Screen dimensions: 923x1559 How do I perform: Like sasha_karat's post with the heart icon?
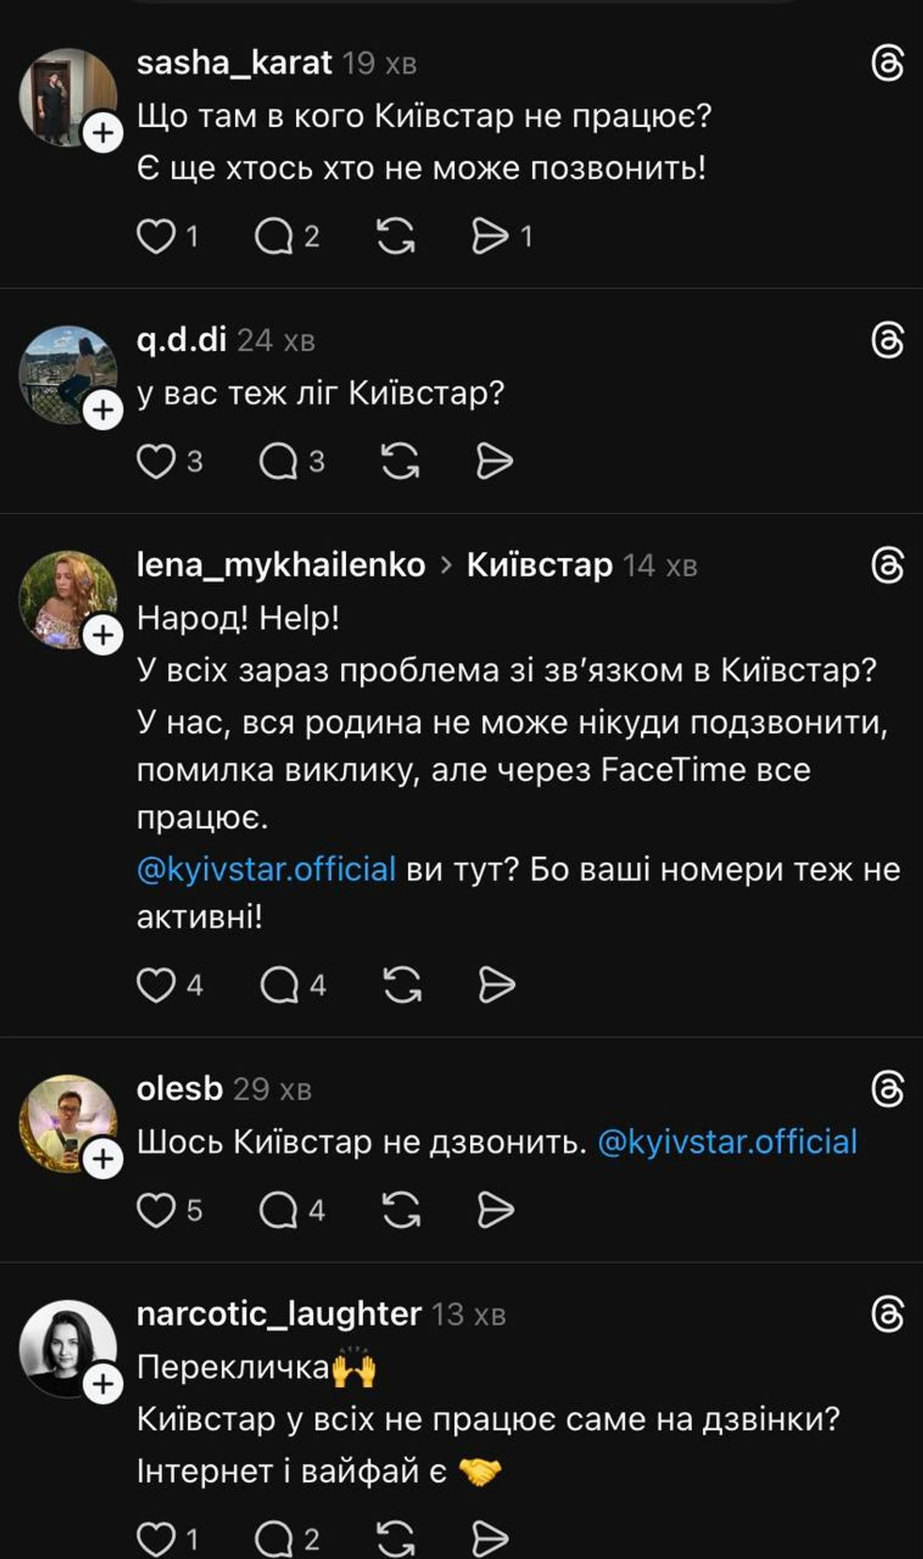156,237
